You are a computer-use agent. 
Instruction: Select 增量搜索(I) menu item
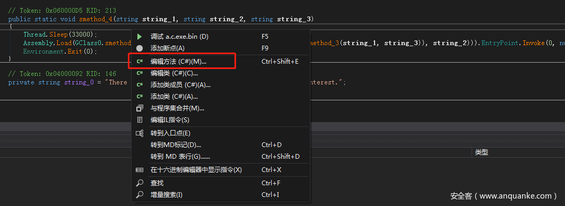(x=221, y=194)
